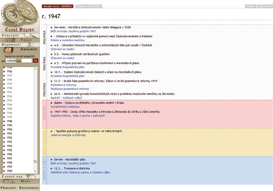Select year 1948 in the year list

click(9, 121)
